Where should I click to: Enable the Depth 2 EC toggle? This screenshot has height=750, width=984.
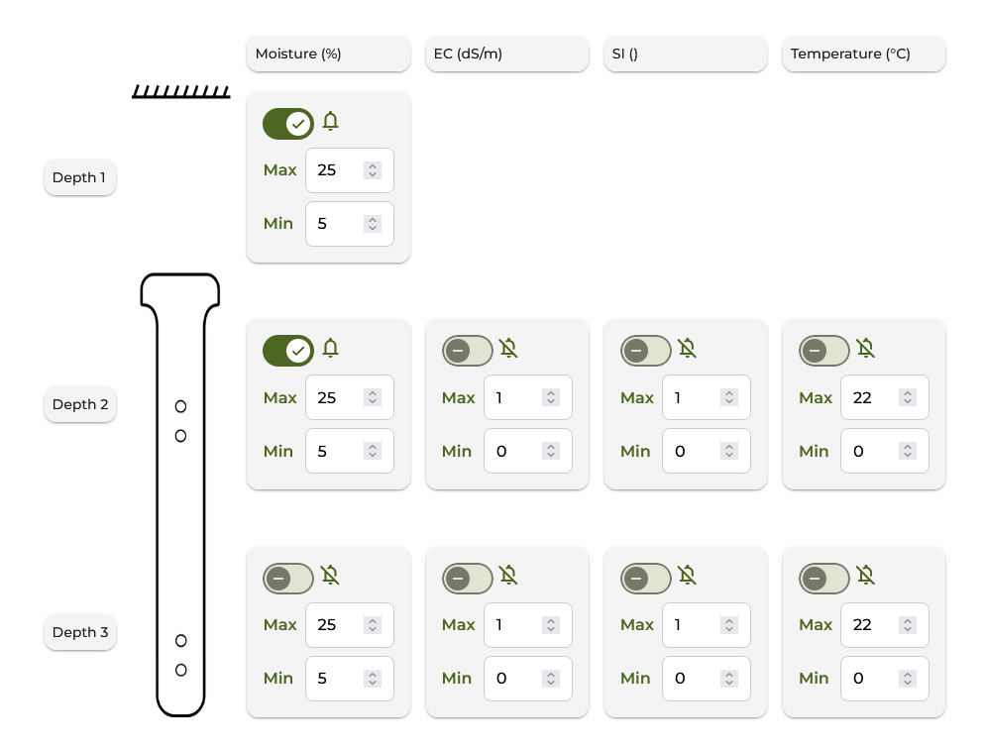tap(467, 351)
